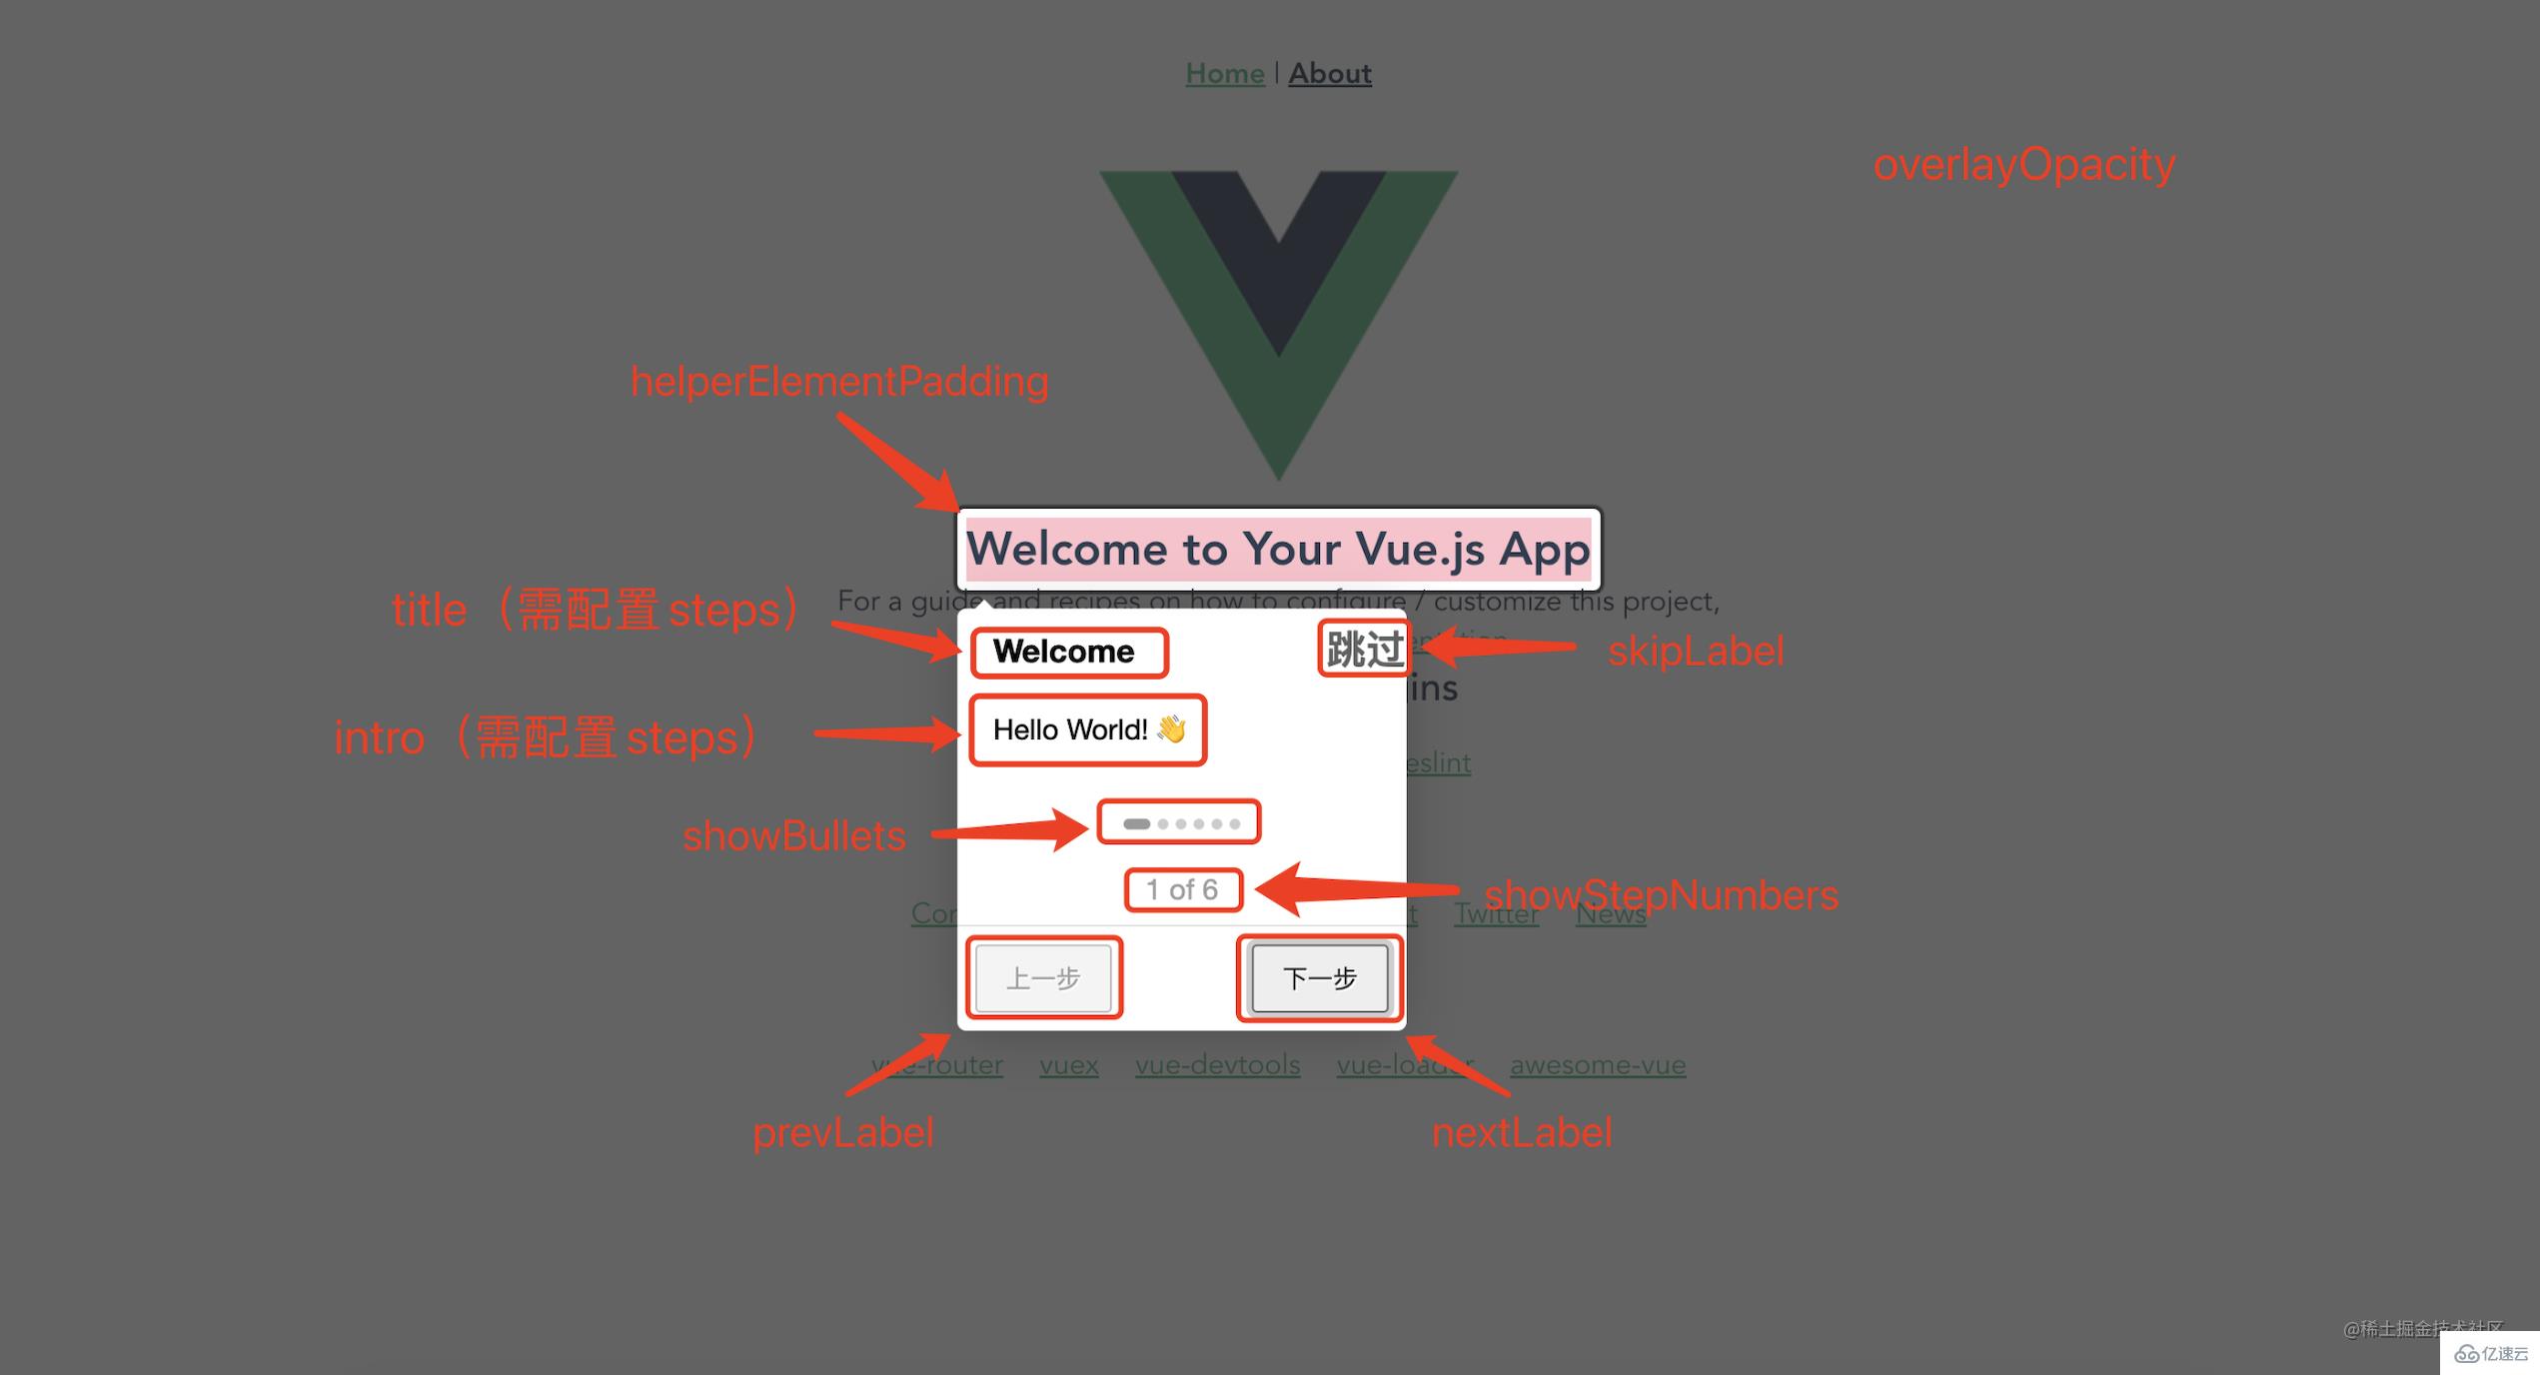Click the showStepNumbers '1 of 6' counter icon

[1180, 887]
